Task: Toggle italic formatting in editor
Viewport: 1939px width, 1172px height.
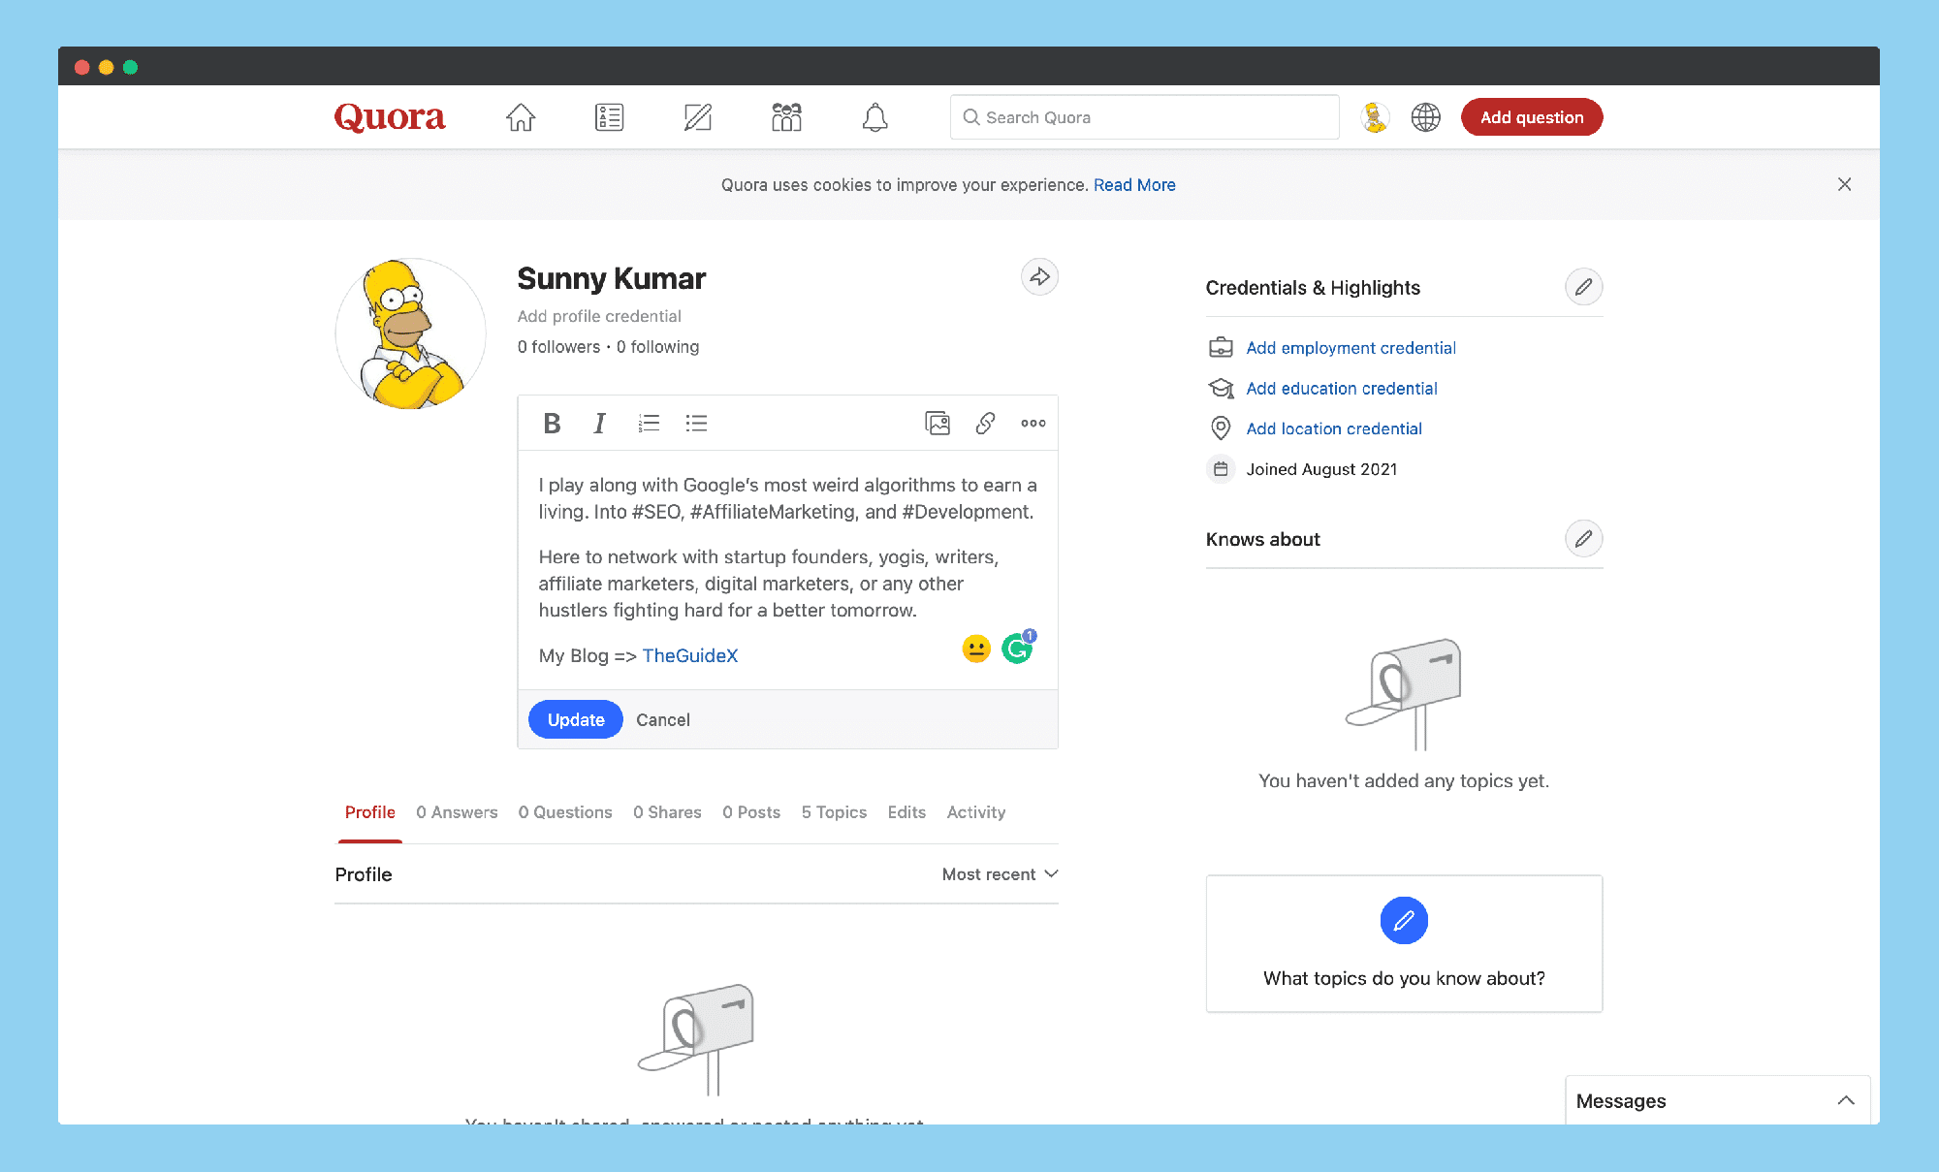Action: click(599, 423)
